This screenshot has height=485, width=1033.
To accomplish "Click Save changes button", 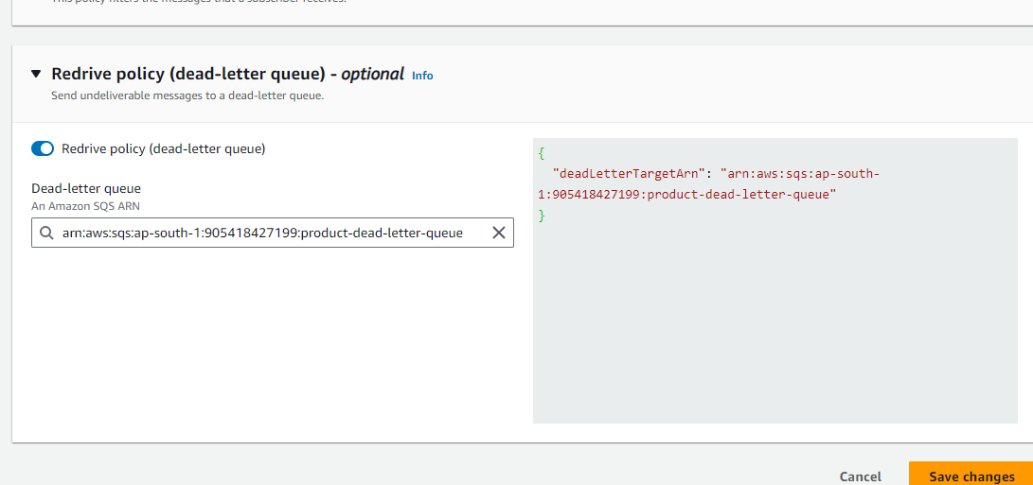I will pyautogui.click(x=971, y=476).
